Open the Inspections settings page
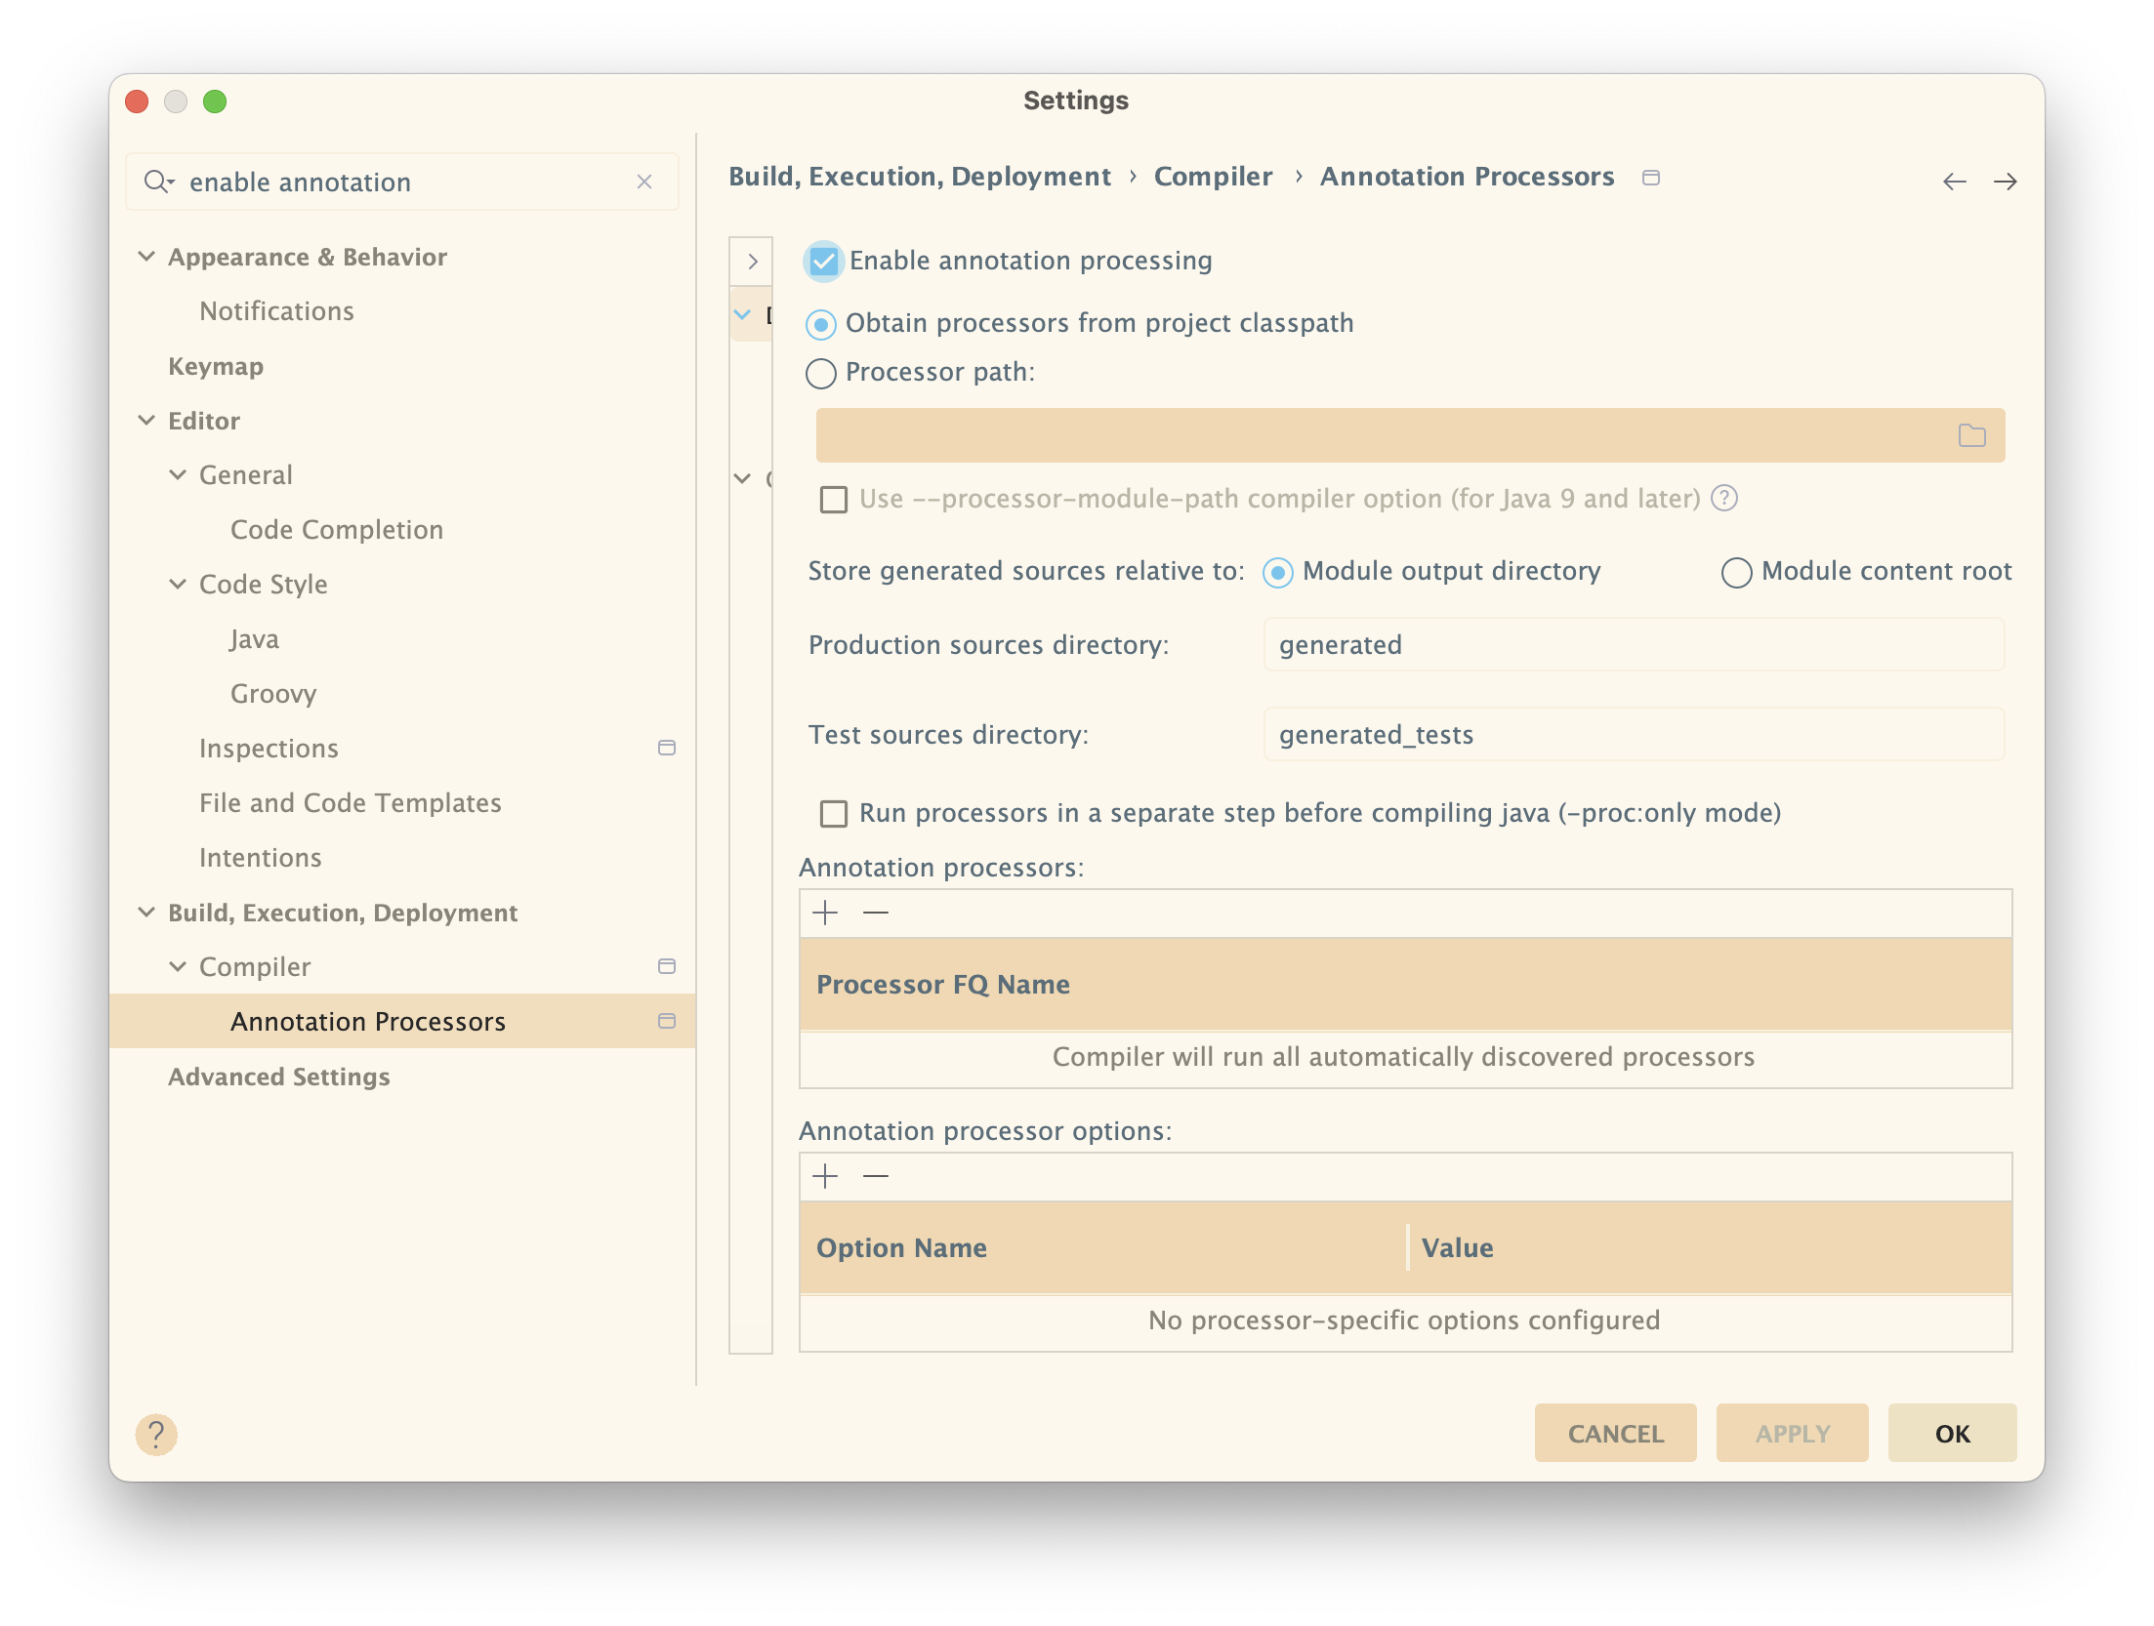This screenshot has height=1626, width=2154. point(269,748)
